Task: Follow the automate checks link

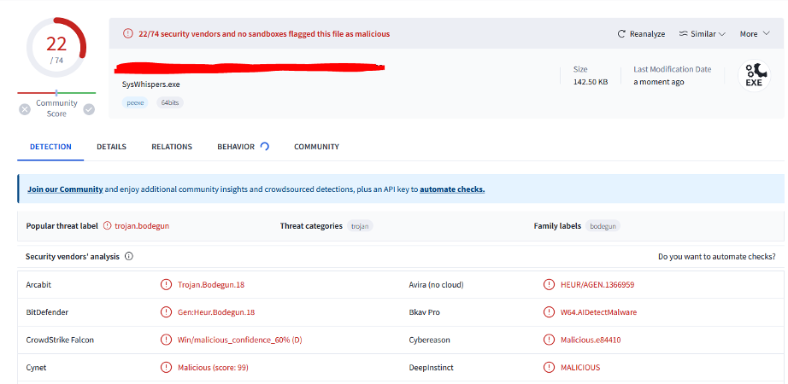Action: [x=452, y=189]
